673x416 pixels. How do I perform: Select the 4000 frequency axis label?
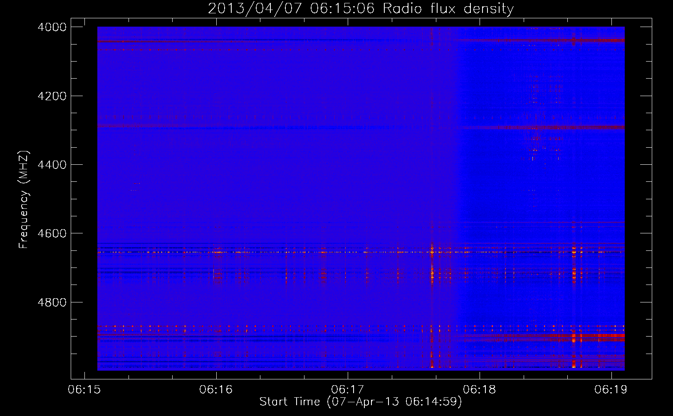52,27
